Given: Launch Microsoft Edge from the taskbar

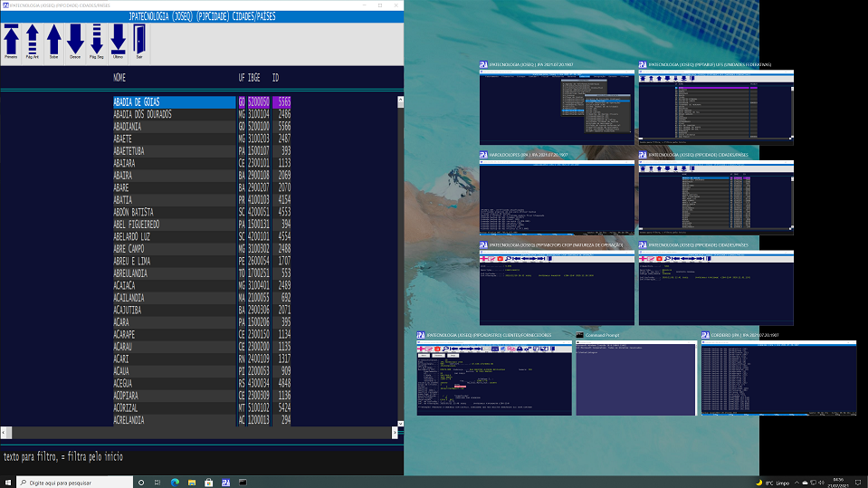Looking at the screenshot, I should [175, 483].
